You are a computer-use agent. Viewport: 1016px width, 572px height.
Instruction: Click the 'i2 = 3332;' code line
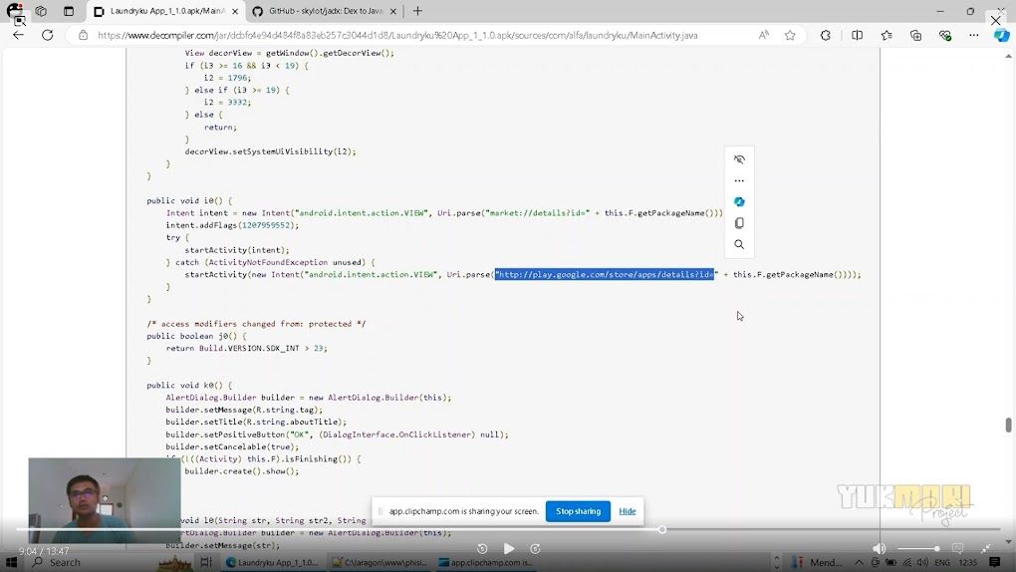(x=227, y=102)
